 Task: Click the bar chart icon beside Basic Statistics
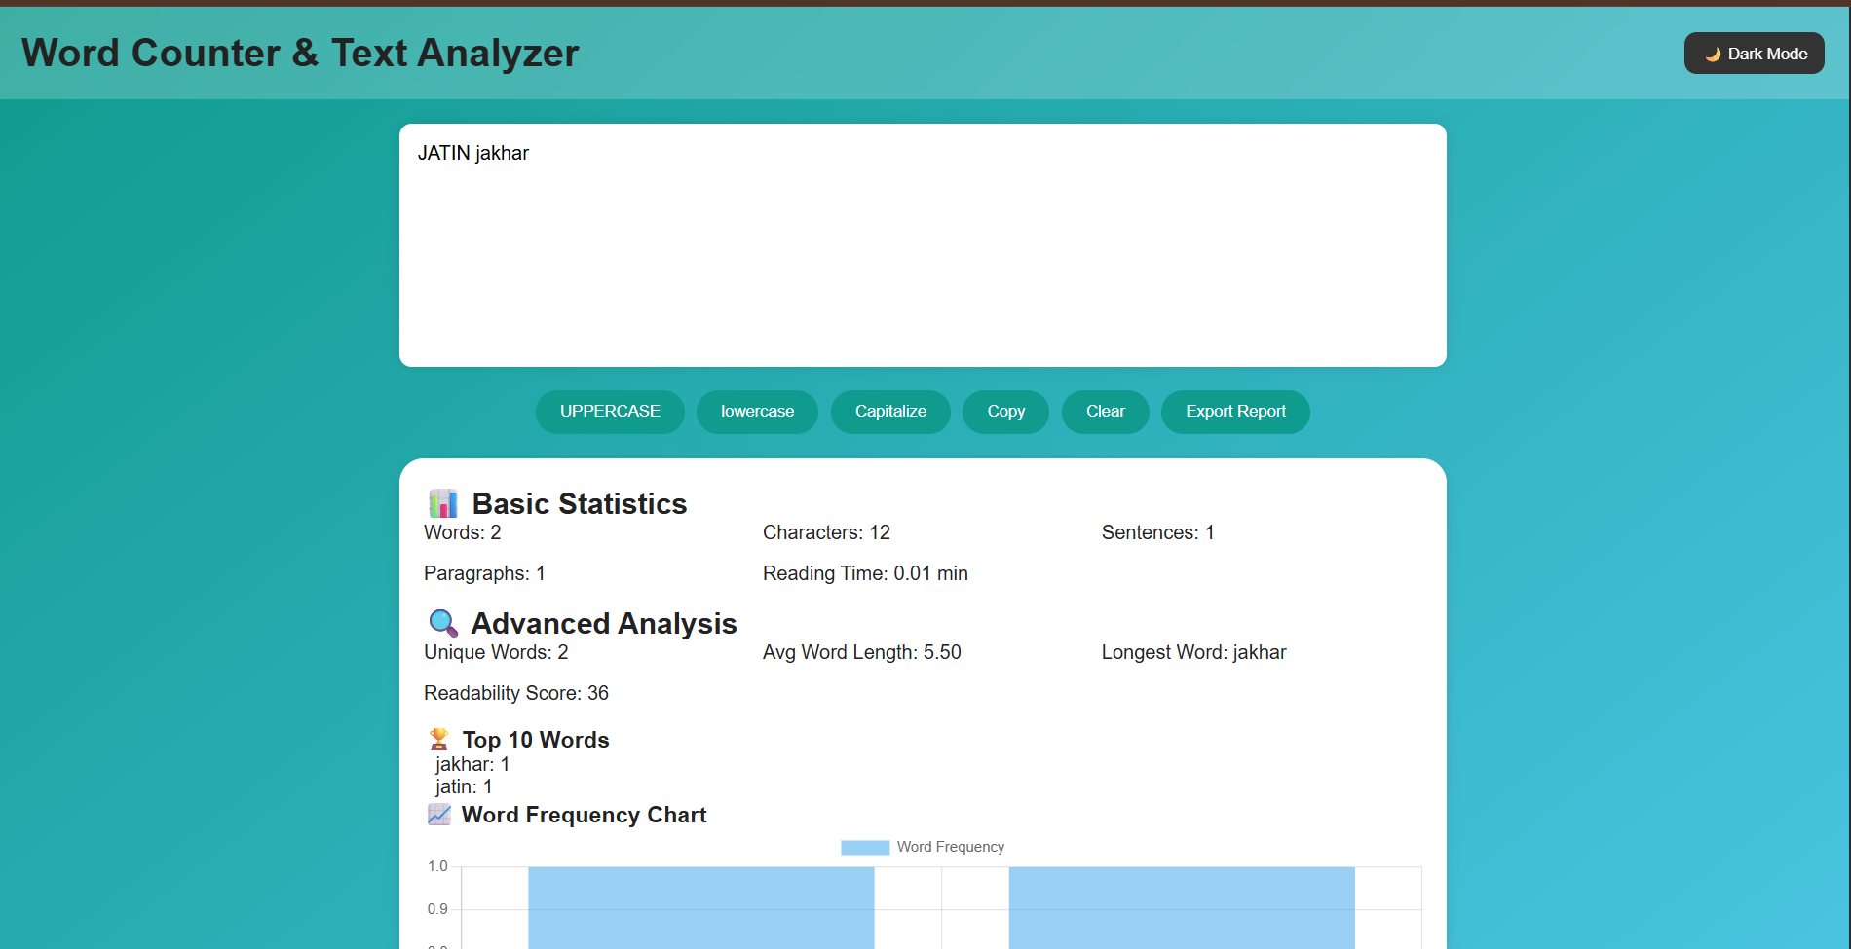click(443, 503)
